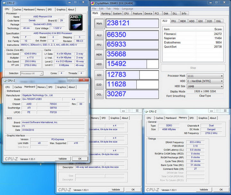Expand the Processor #1 selection dropdown
Screen dimensions: 231x195
[x=32, y=73]
